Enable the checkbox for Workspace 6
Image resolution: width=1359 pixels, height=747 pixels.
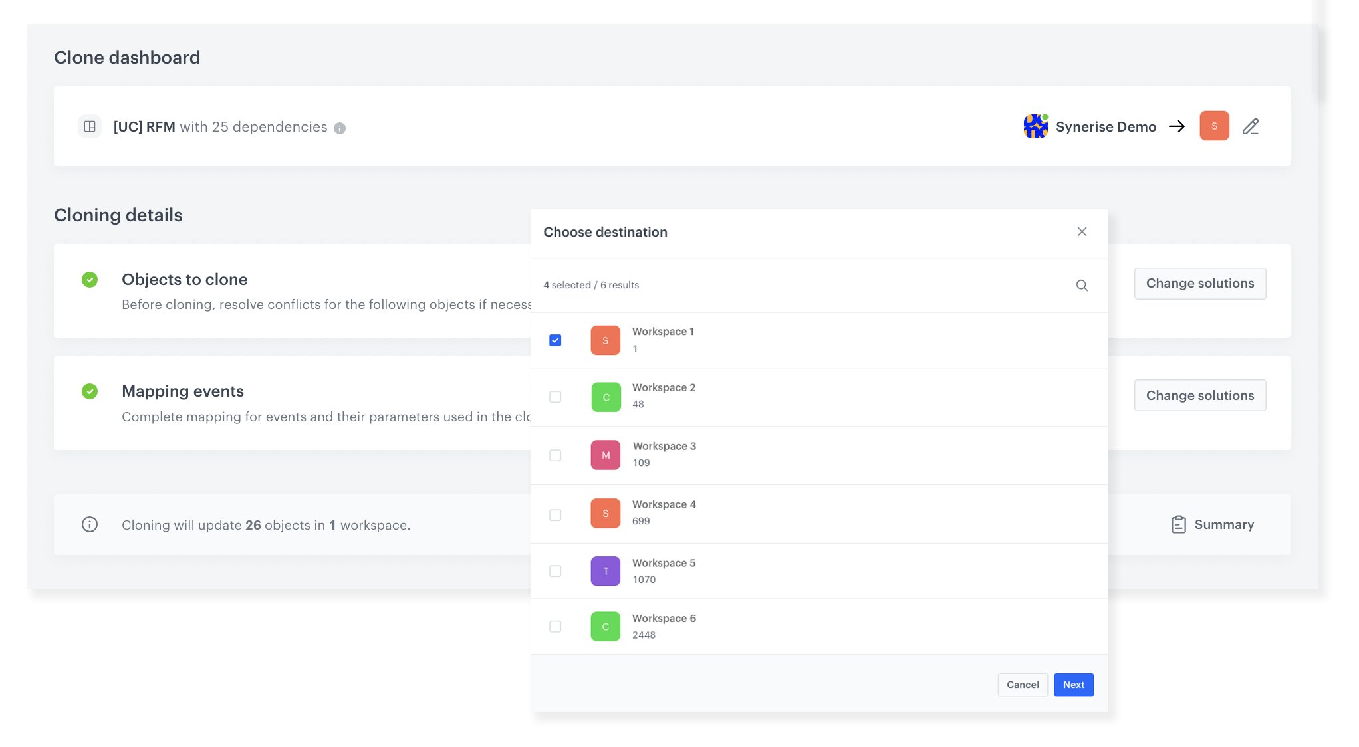coord(555,626)
